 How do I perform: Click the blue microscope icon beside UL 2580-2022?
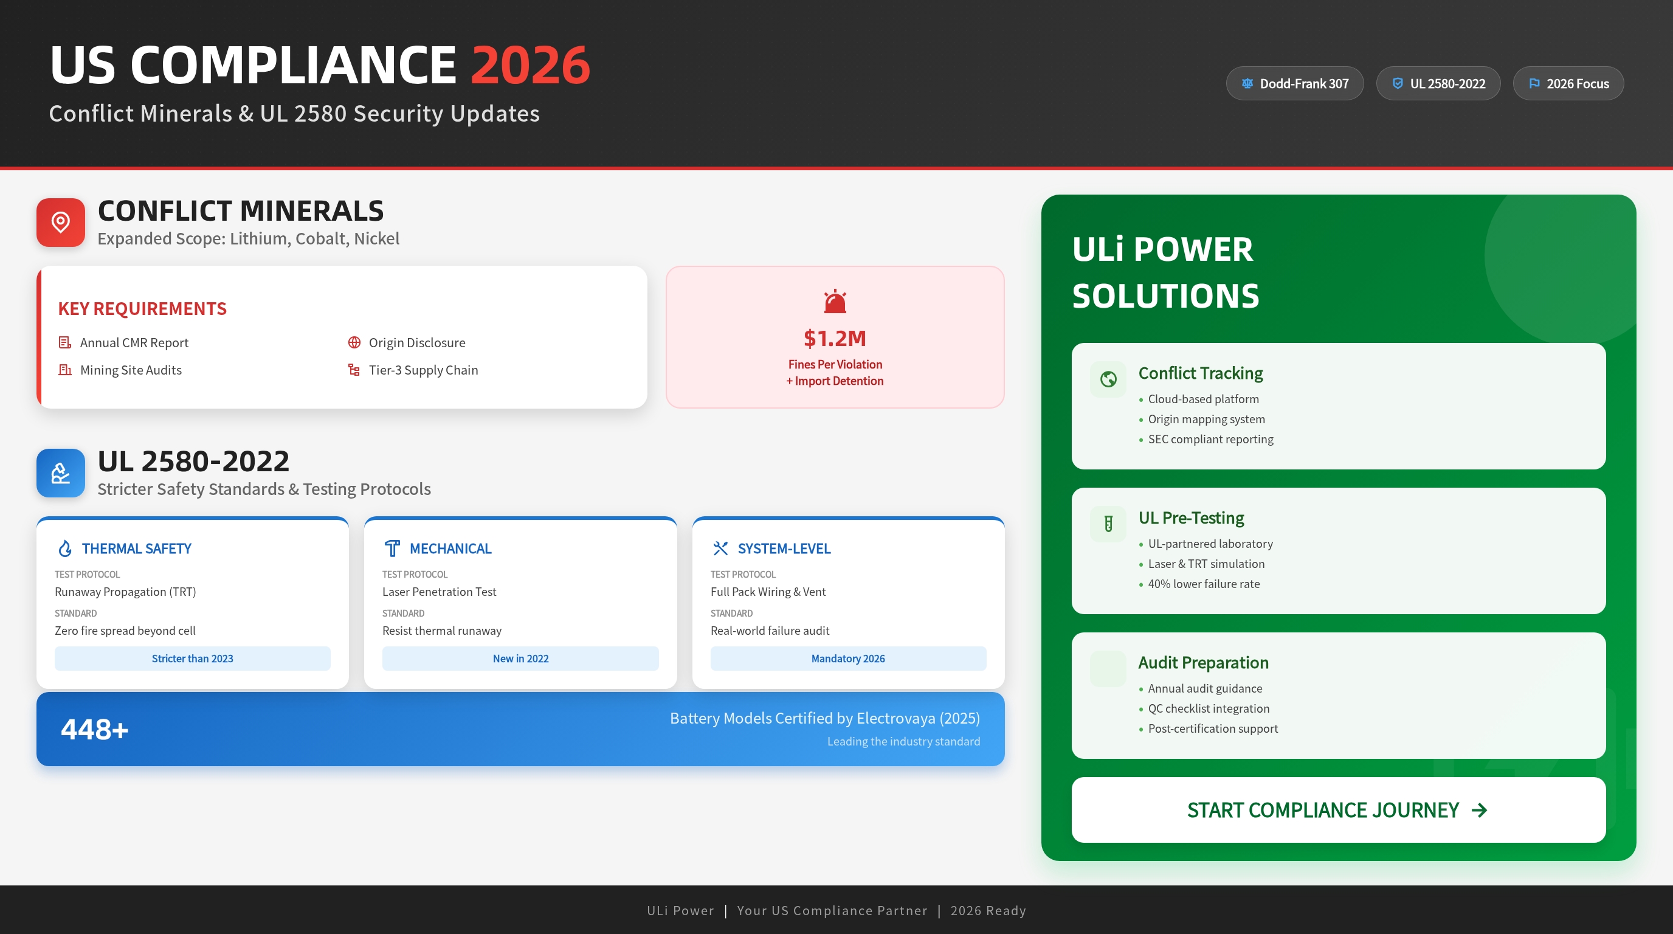click(60, 473)
